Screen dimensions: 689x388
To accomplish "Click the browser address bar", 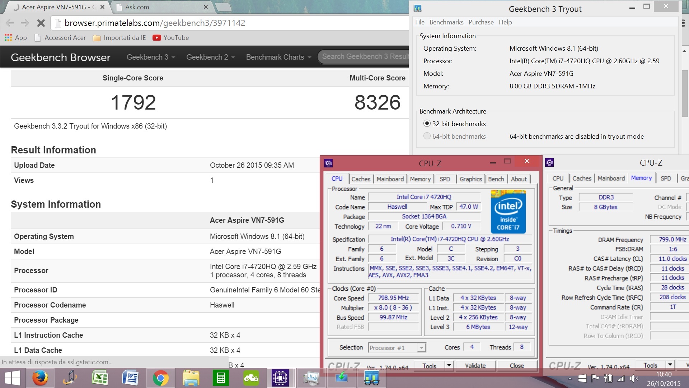I will coord(230,23).
